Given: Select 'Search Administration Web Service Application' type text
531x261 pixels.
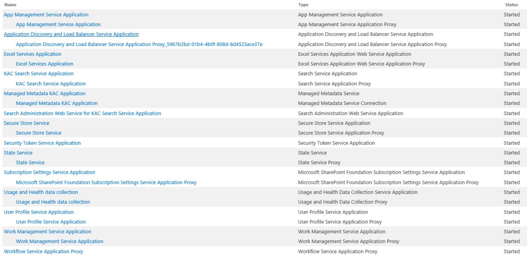Looking at the screenshot, I should [350, 113].
